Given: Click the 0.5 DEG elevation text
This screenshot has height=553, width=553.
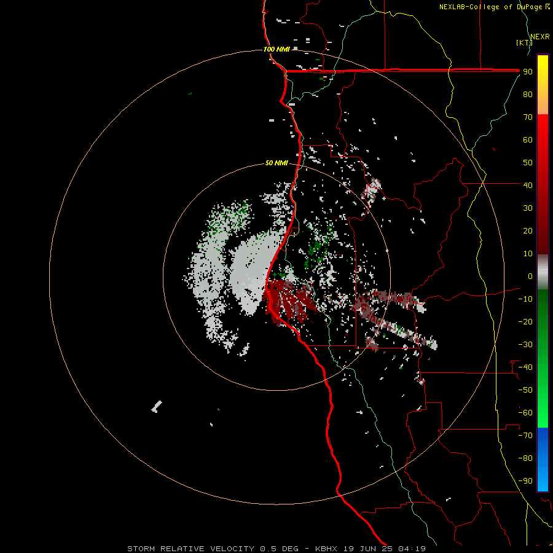Looking at the screenshot, I should click(280, 549).
